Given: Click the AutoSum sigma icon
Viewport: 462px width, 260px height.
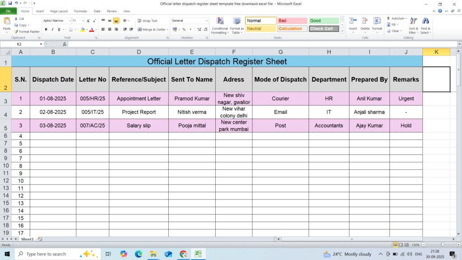Looking at the screenshot, I should (389, 19).
